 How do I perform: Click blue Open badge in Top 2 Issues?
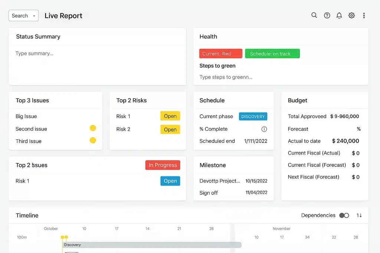click(x=170, y=181)
